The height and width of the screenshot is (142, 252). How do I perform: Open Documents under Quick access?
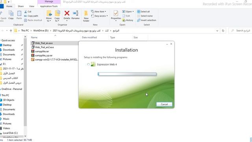(9, 54)
